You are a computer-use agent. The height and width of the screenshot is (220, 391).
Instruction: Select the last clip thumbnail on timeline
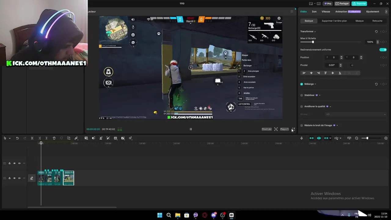(x=68, y=178)
